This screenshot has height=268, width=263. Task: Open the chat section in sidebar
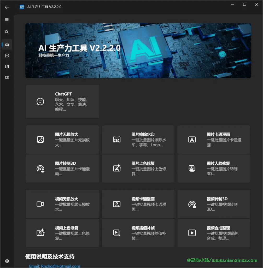7,55
